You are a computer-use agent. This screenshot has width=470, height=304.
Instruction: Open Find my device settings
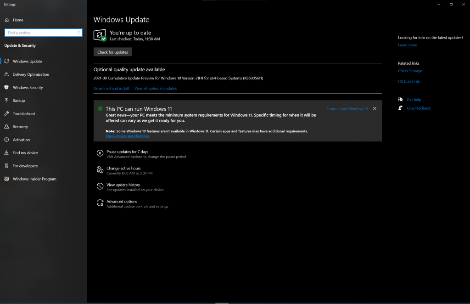(25, 153)
